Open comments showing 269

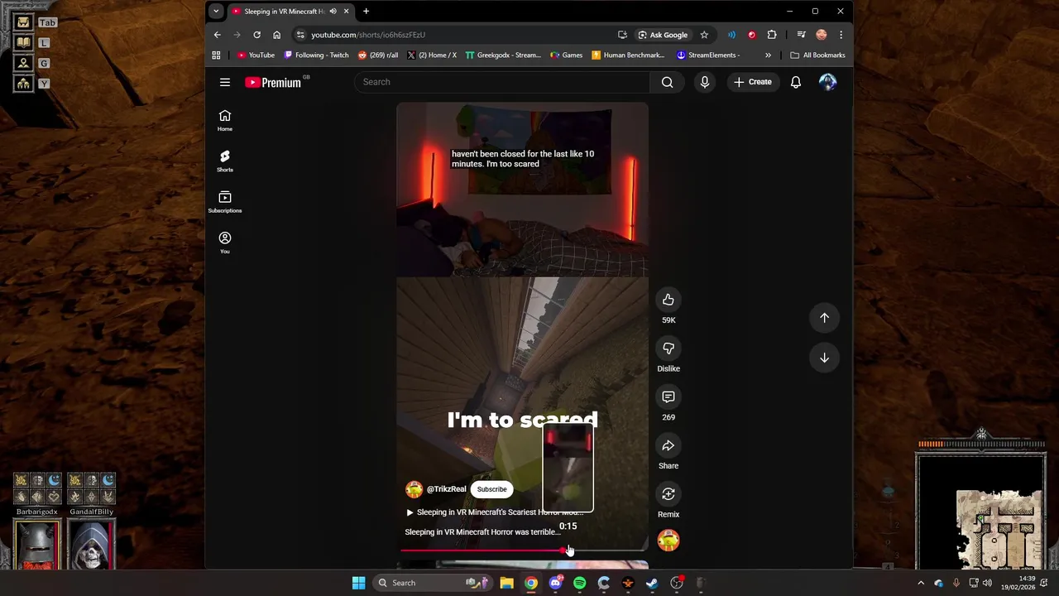coord(668,397)
